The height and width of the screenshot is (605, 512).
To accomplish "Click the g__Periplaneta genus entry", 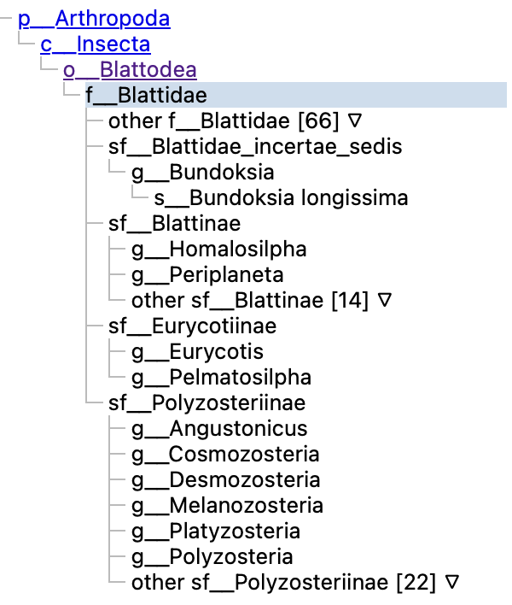I will [207, 275].
